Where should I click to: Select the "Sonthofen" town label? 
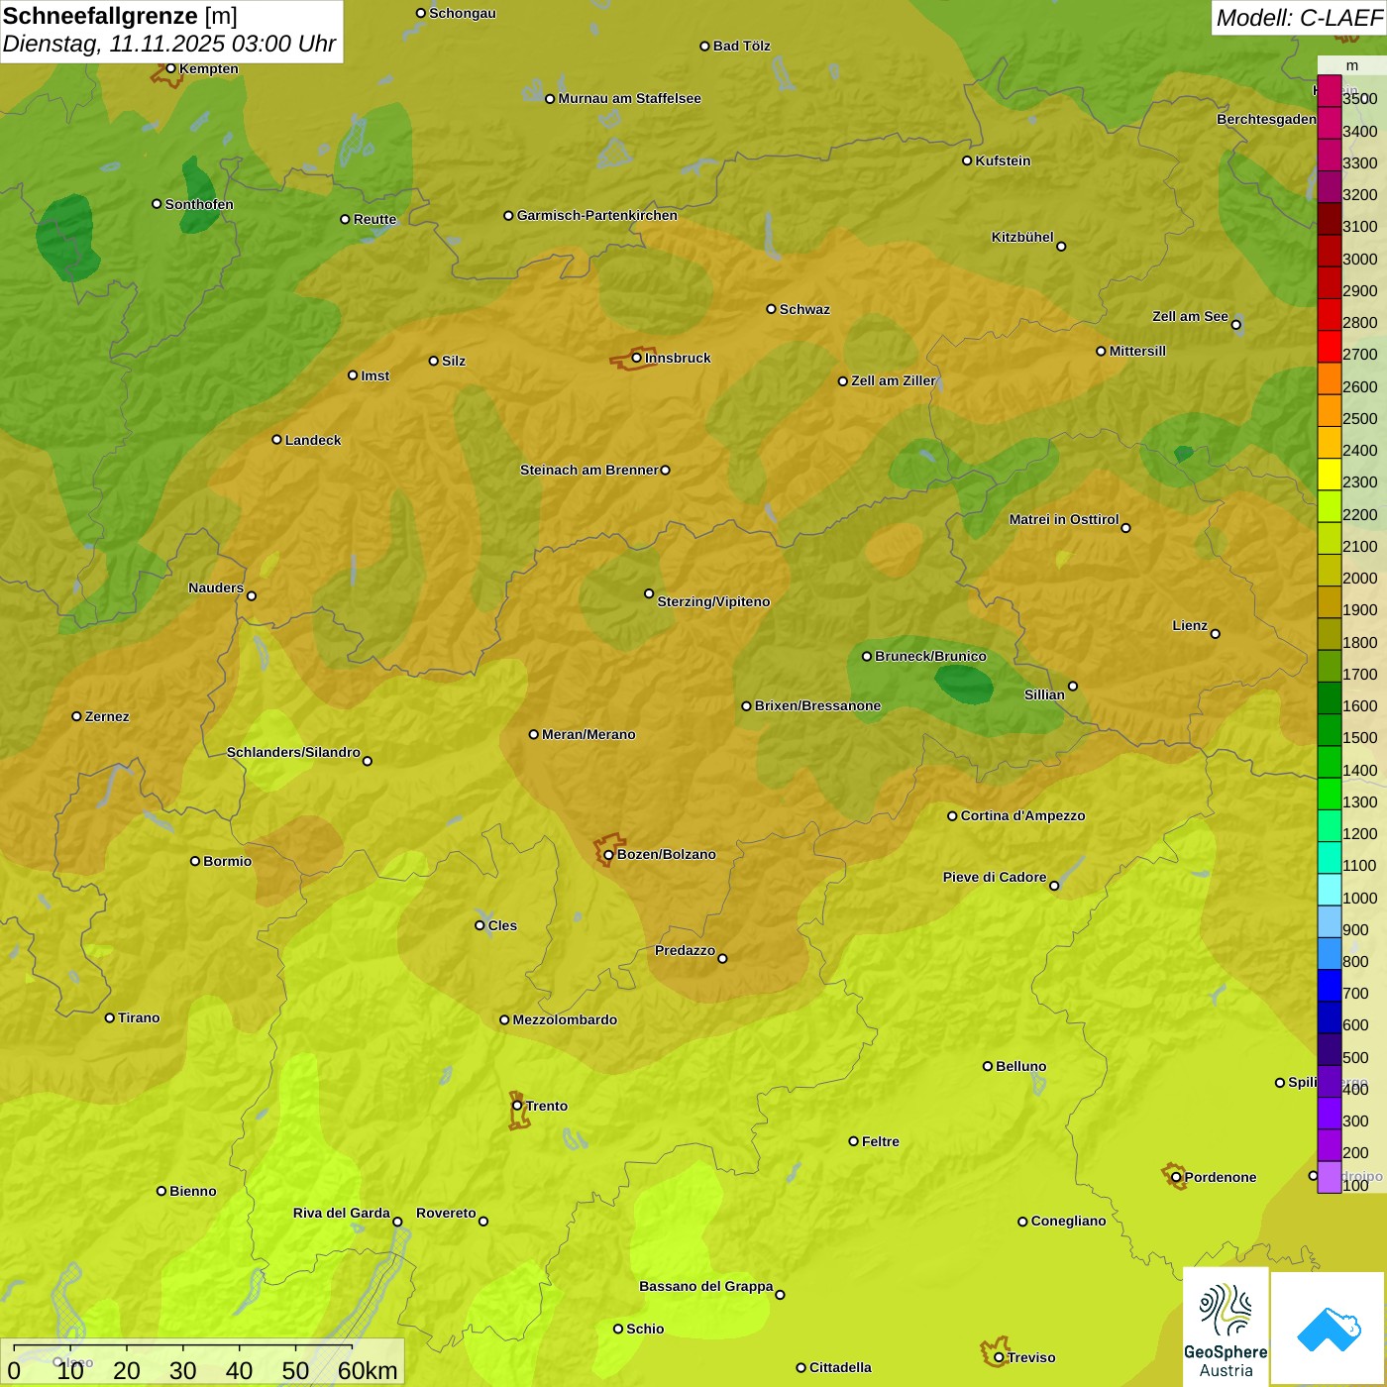(x=199, y=204)
